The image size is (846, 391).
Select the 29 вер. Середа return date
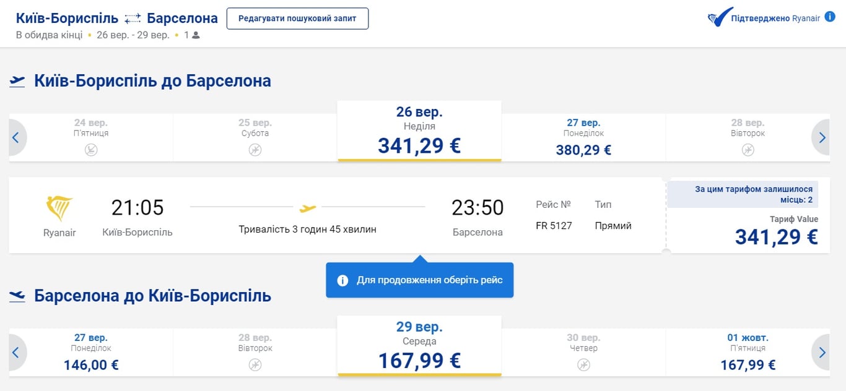[x=419, y=346]
